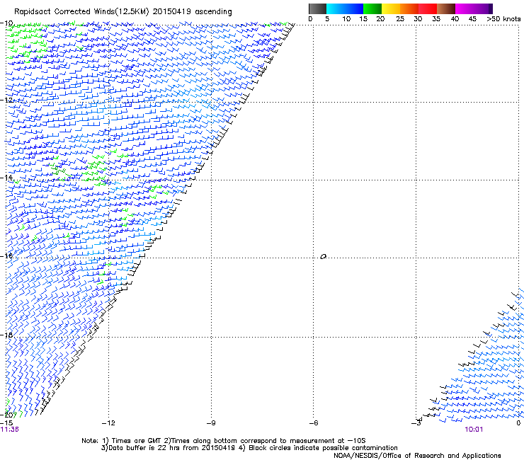Click the legend scale label '5'

coord(327,19)
